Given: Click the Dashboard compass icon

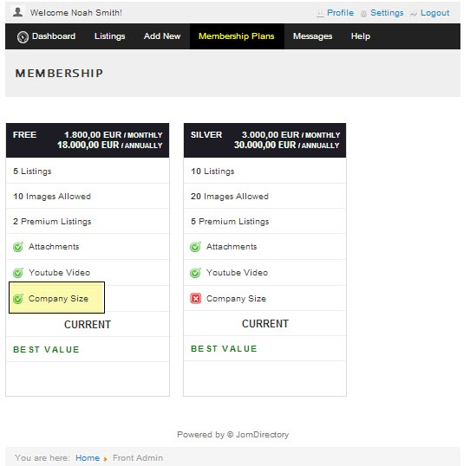Looking at the screenshot, I should coord(23,37).
